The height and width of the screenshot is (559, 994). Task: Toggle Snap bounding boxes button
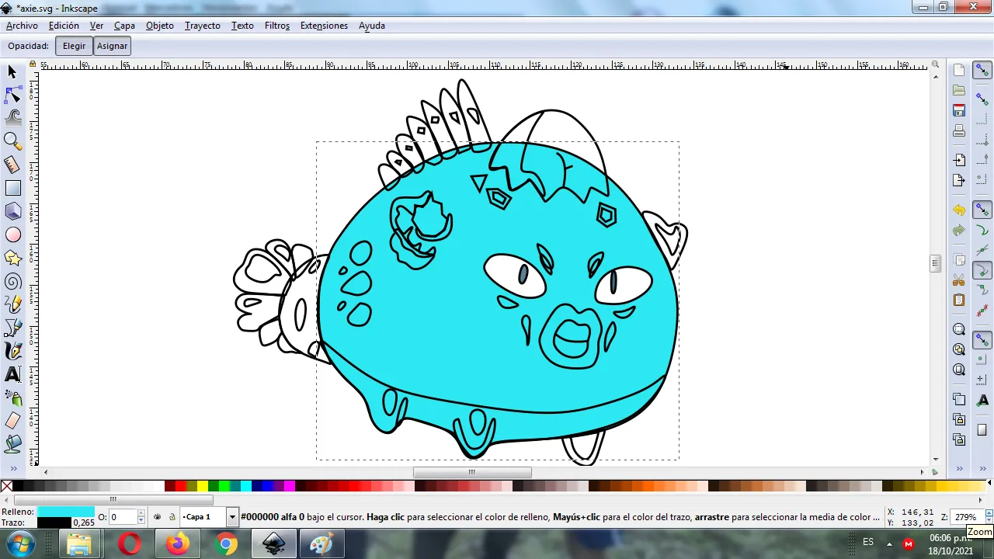pos(982,100)
